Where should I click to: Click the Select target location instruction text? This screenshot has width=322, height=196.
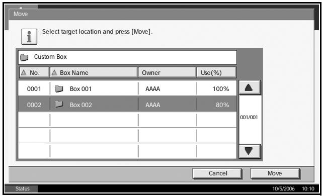97,32
